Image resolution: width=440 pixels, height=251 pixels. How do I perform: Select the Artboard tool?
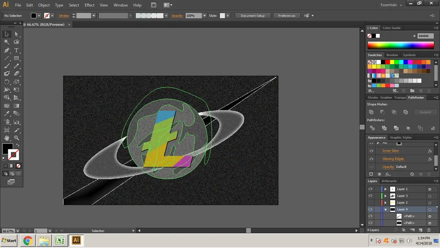[7, 130]
